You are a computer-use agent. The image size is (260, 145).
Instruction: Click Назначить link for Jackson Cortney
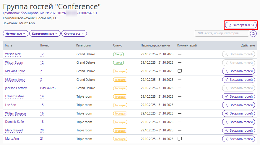click(48, 88)
